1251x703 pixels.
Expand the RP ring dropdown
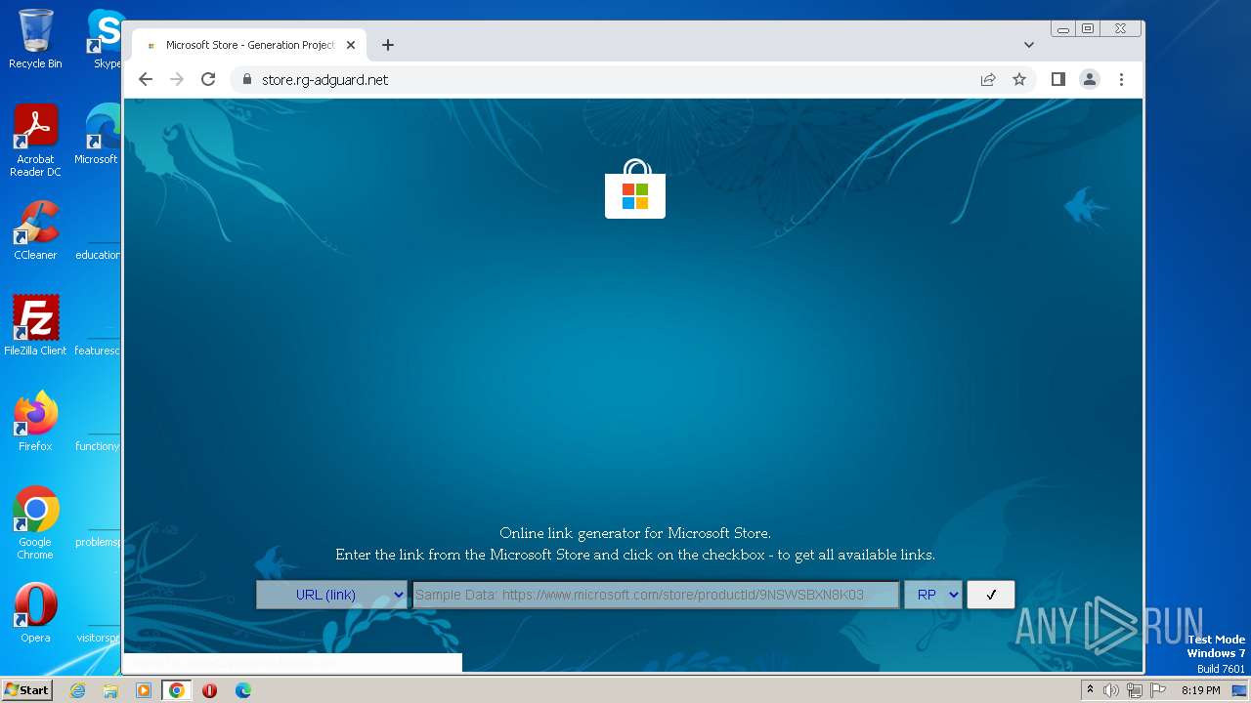(932, 595)
